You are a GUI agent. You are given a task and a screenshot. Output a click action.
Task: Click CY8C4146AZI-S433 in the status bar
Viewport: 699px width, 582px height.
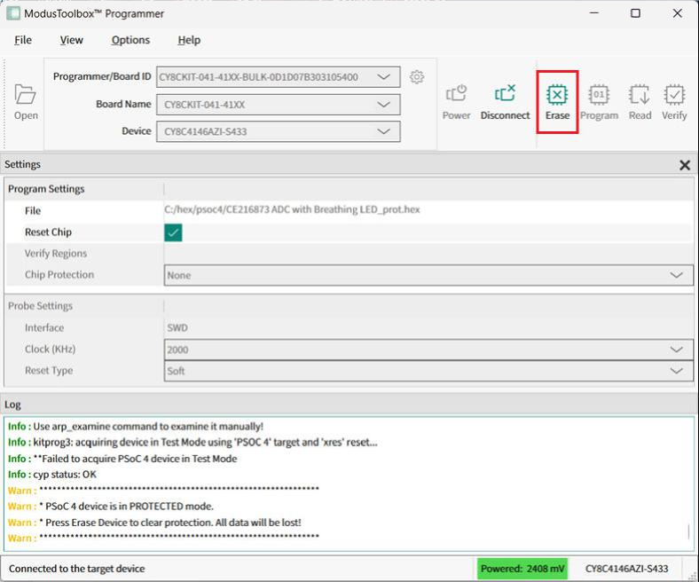pyautogui.click(x=626, y=569)
